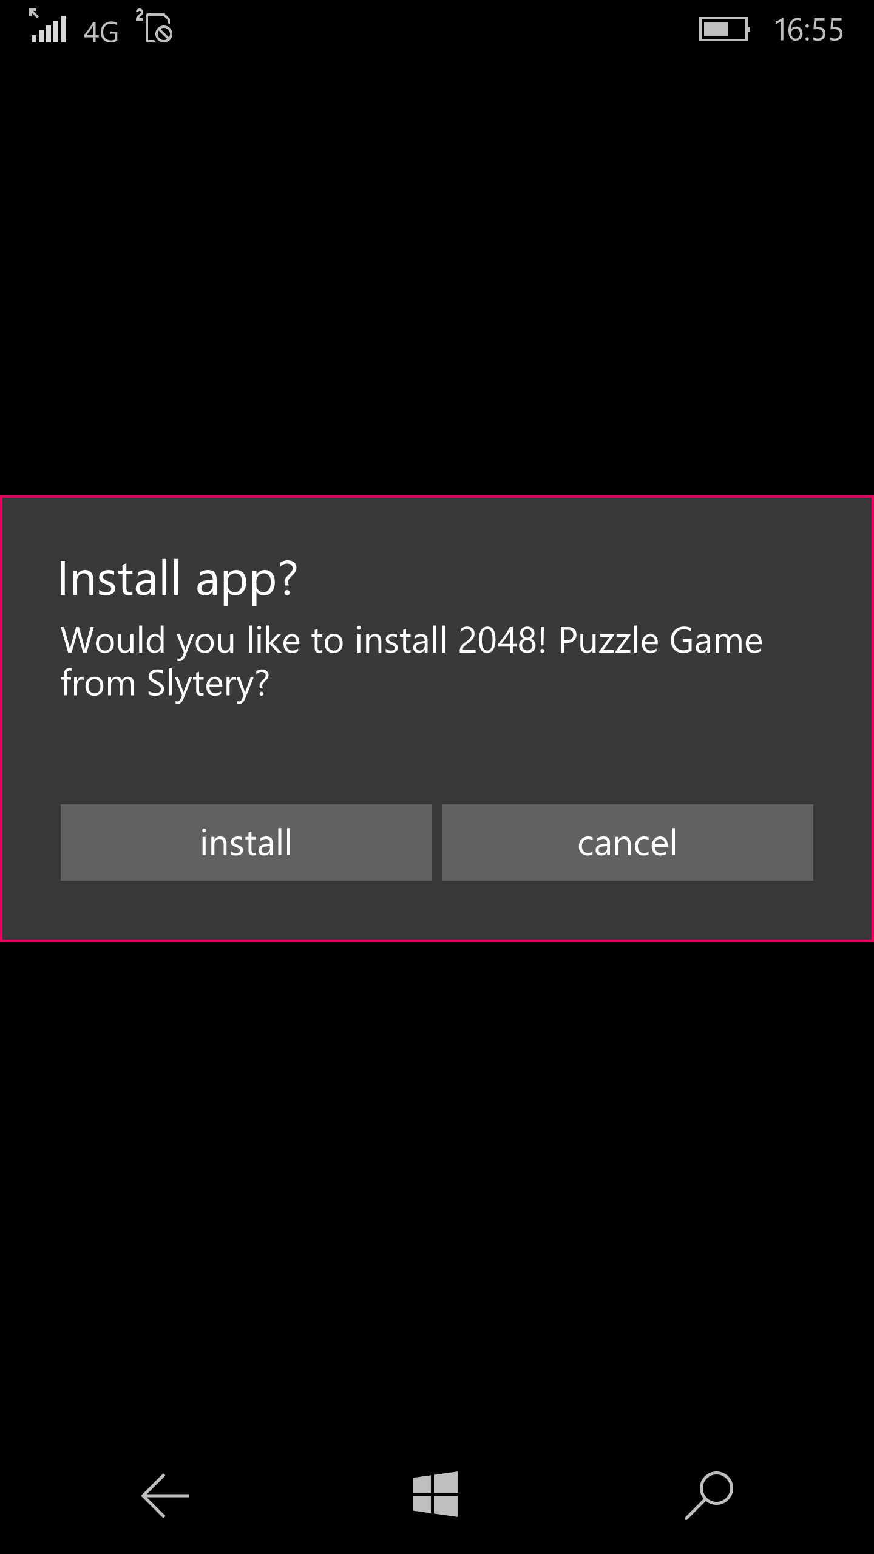Tap the SIM 2 no-SIM icon
This screenshot has width=874, height=1554.
tap(158, 29)
